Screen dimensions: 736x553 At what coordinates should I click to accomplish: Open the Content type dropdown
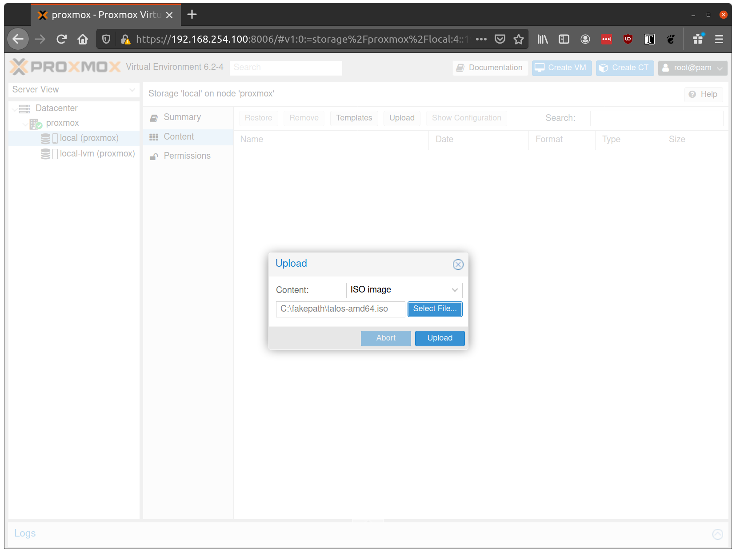point(454,290)
